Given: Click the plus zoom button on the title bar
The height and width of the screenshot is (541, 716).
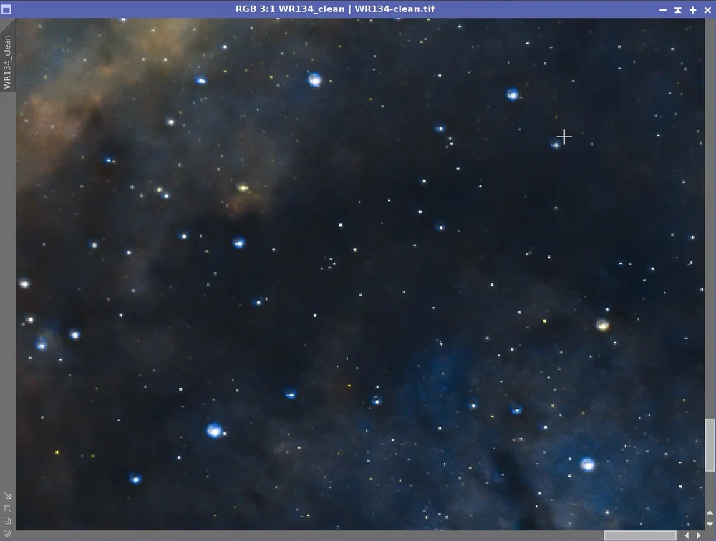Looking at the screenshot, I should [x=692, y=10].
